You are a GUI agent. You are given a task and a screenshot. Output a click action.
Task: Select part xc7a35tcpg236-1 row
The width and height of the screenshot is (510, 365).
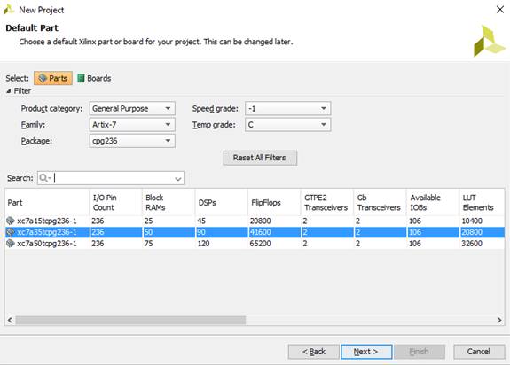pos(255,232)
